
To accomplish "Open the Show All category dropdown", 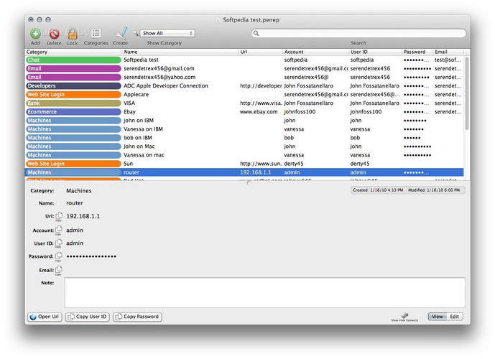I will click(x=167, y=33).
